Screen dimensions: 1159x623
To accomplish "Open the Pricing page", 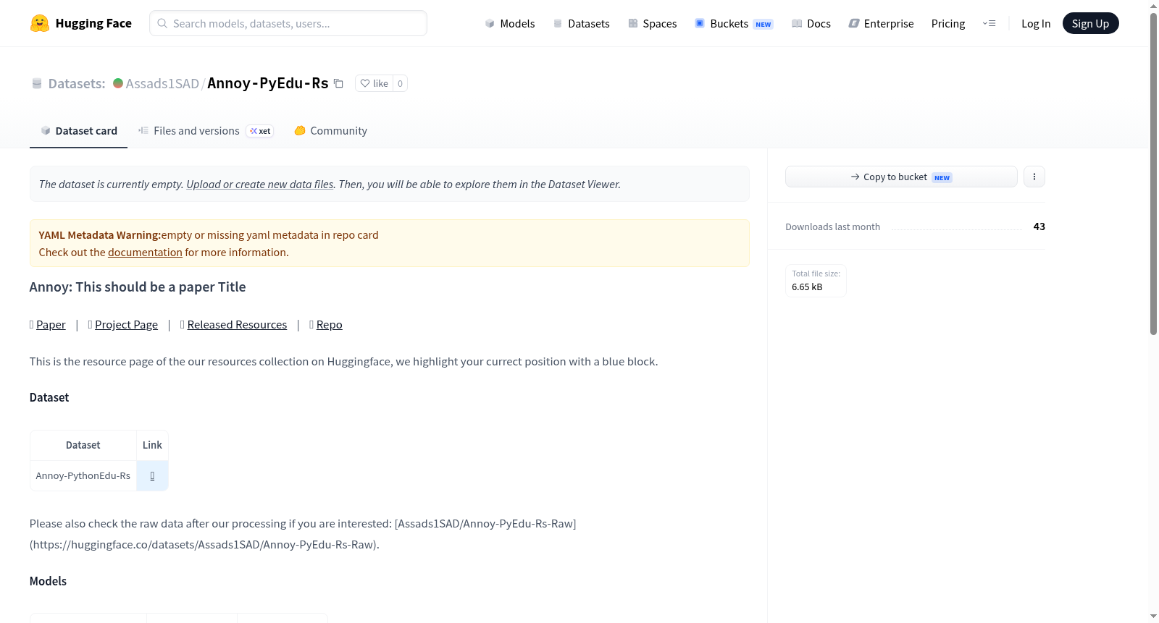I will point(948,23).
